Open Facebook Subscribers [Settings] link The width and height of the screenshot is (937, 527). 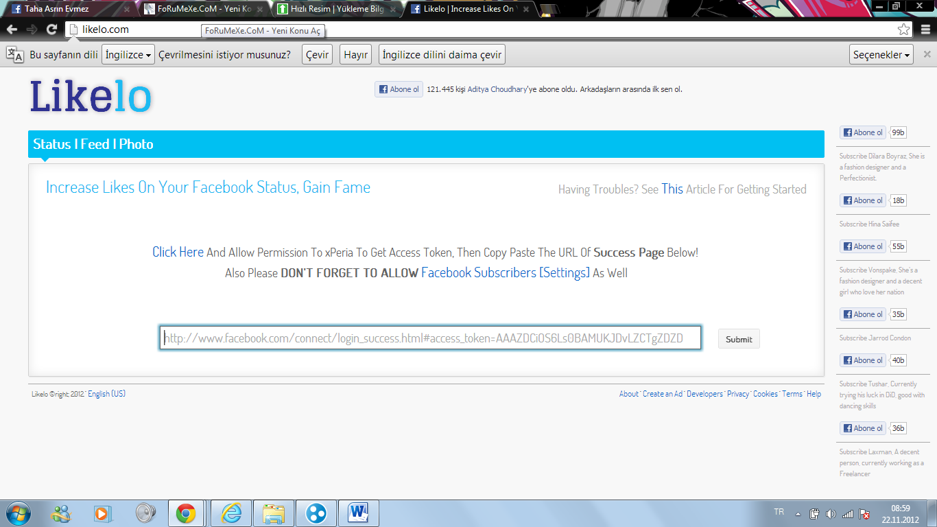(x=506, y=272)
